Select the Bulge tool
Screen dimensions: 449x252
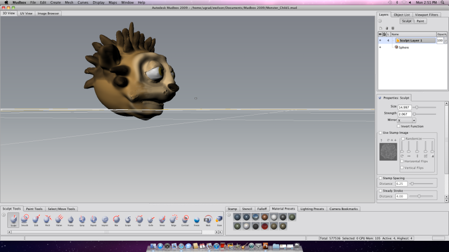click(x=173, y=220)
